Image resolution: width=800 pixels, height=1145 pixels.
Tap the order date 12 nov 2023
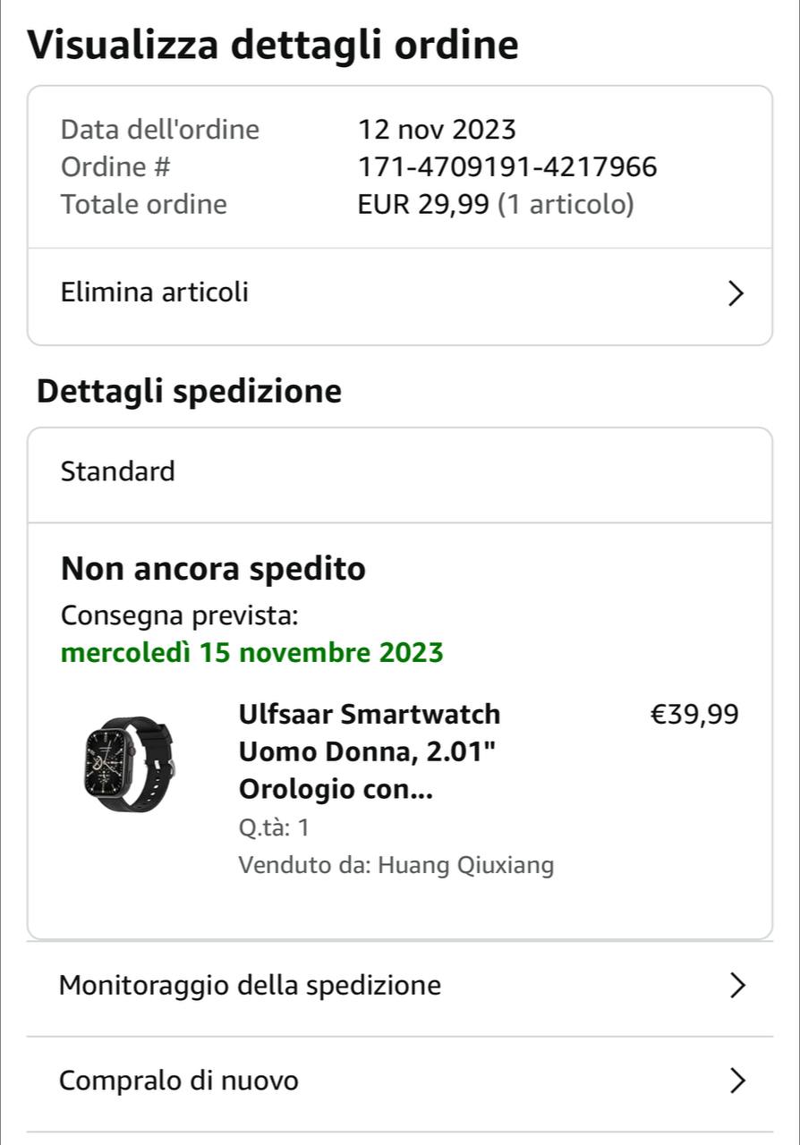(437, 130)
